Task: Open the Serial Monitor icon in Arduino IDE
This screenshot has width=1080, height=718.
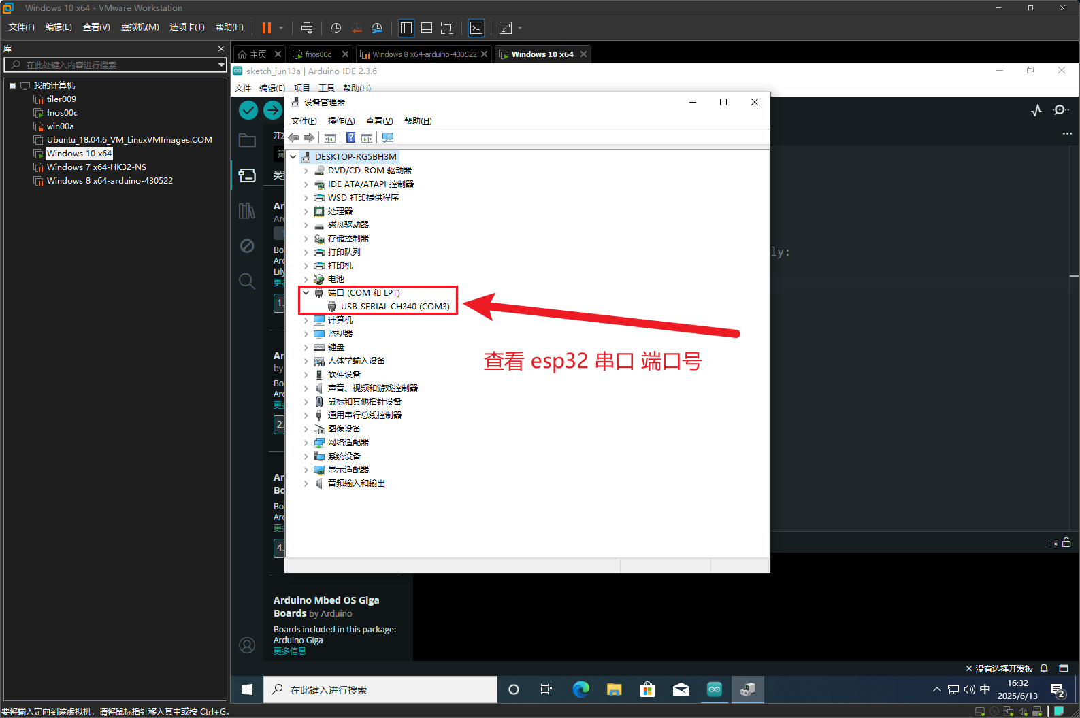Action: [1060, 110]
